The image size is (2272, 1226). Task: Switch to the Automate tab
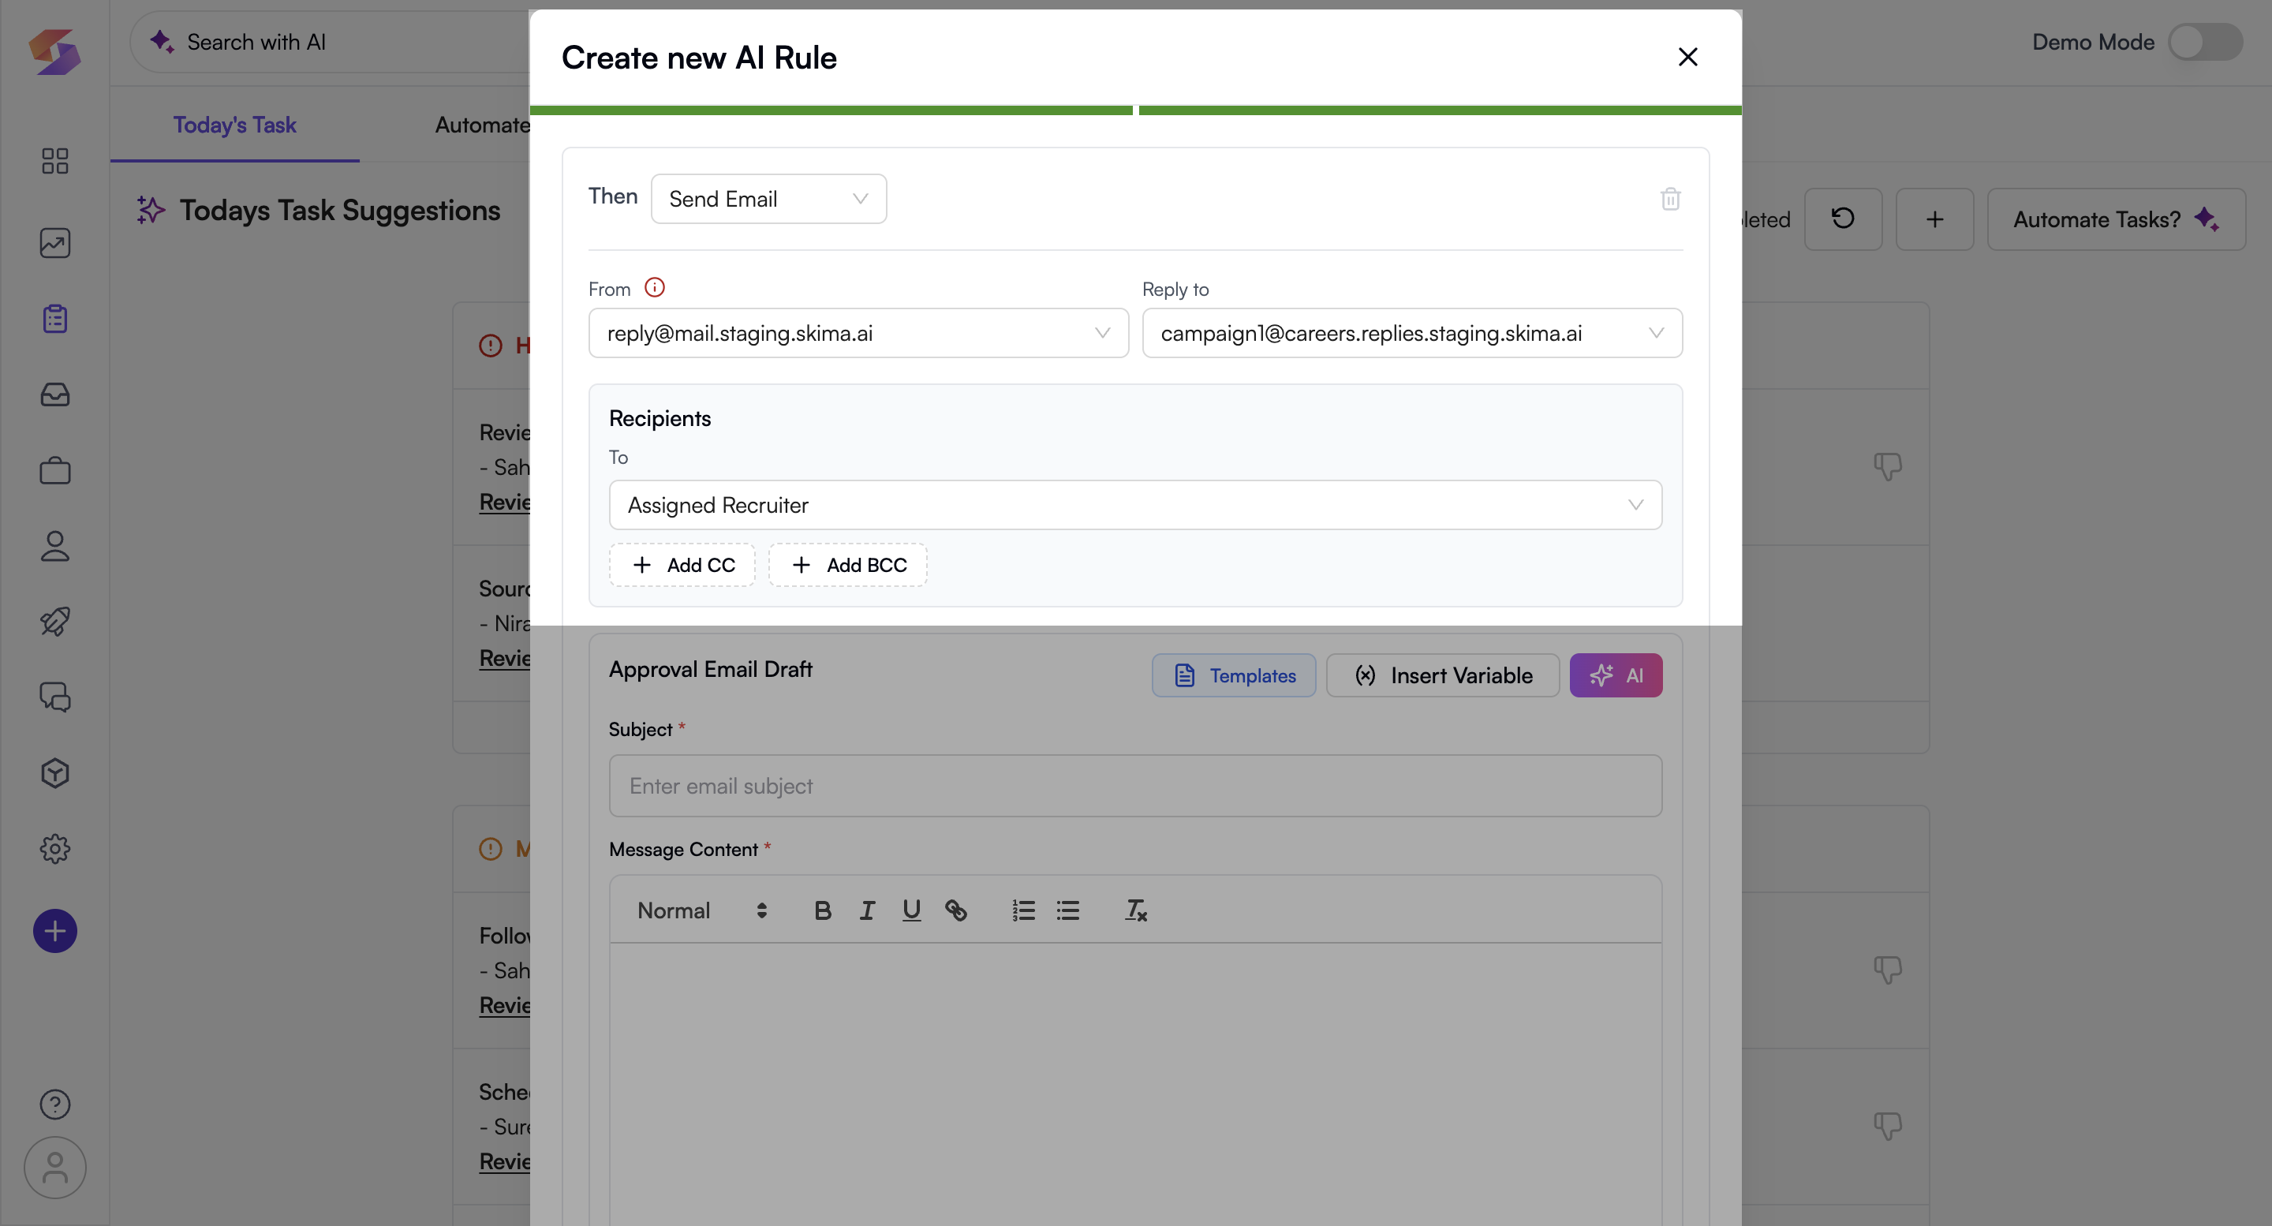(483, 125)
